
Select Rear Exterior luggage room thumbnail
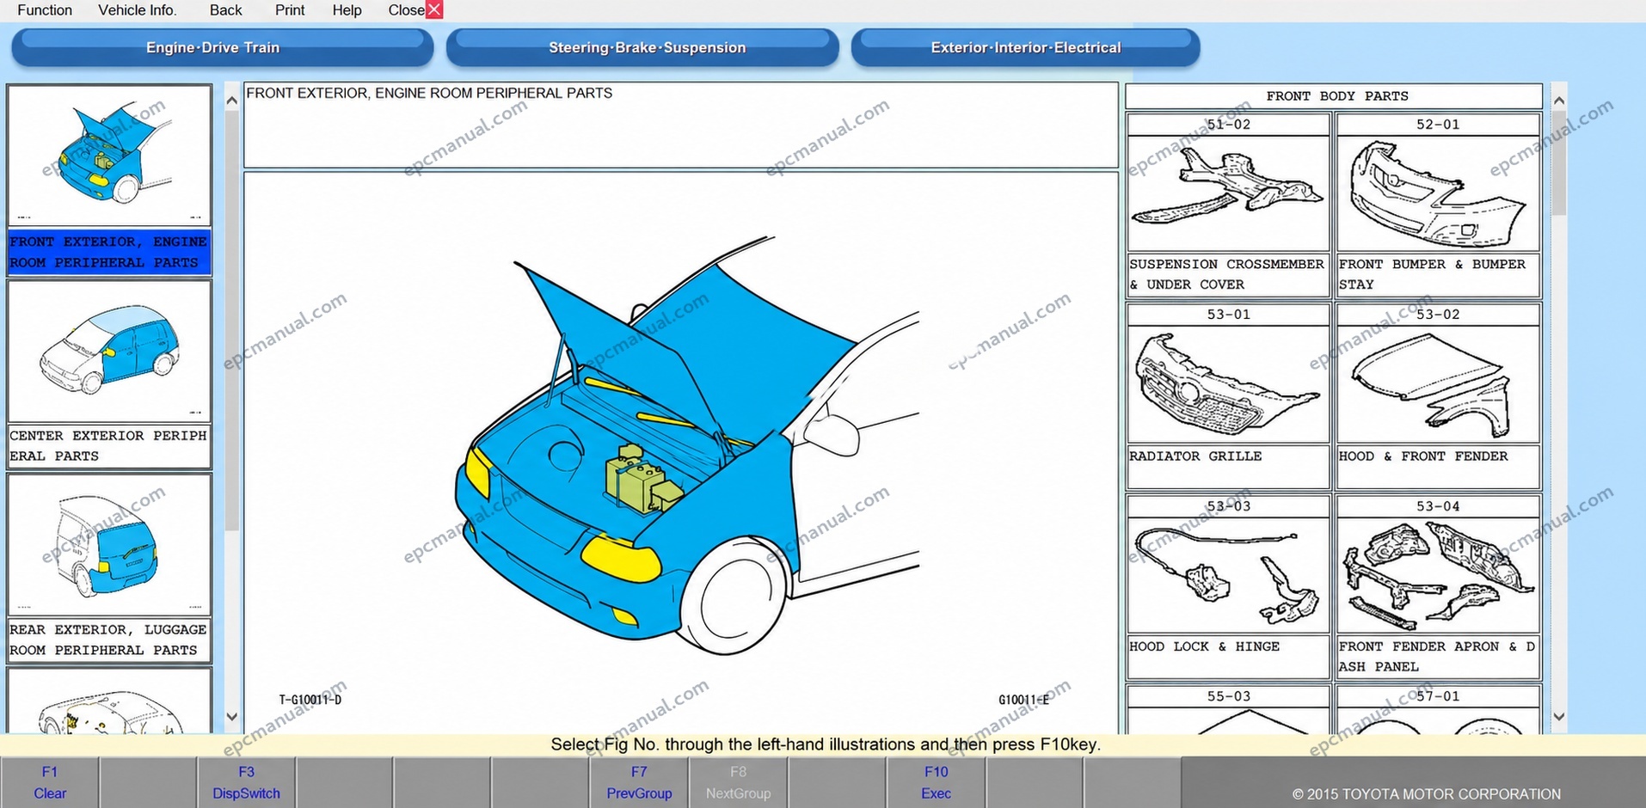pyautogui.click(x=109, y=545)
